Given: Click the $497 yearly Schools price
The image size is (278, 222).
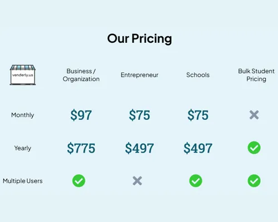Looking at the screenshot, I should point(198,148).
